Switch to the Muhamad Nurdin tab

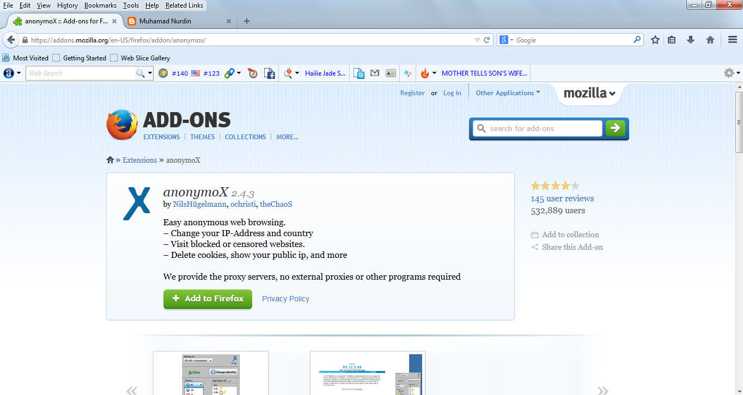(x=179, y=21)
